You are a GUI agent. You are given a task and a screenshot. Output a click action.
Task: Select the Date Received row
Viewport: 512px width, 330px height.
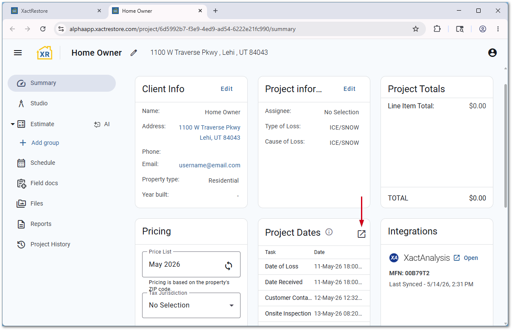pos(314,282)
